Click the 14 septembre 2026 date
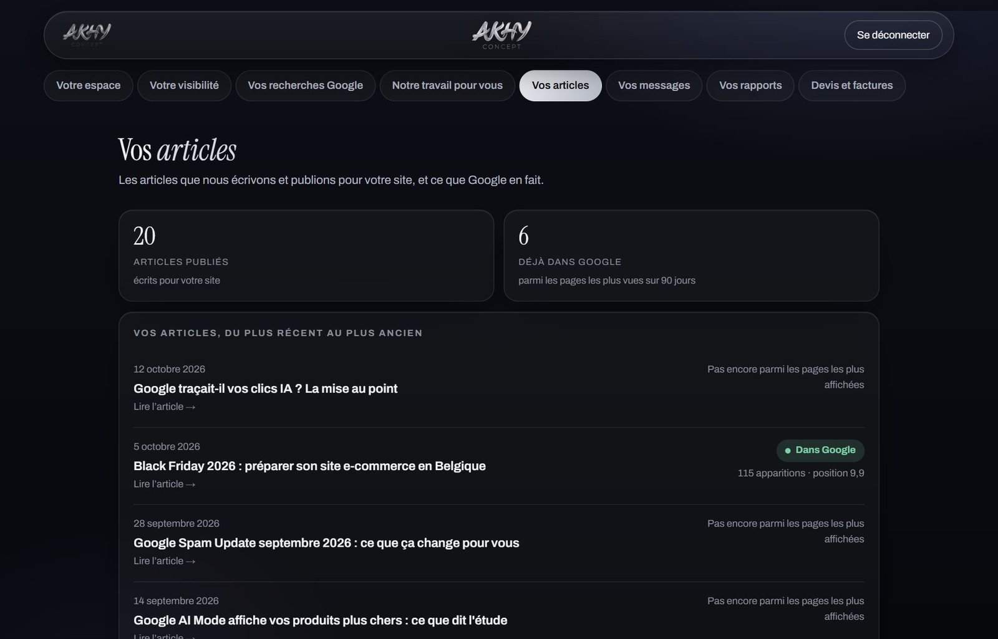The width and height of the screenshot is (998, 639). tap(176, 601)
